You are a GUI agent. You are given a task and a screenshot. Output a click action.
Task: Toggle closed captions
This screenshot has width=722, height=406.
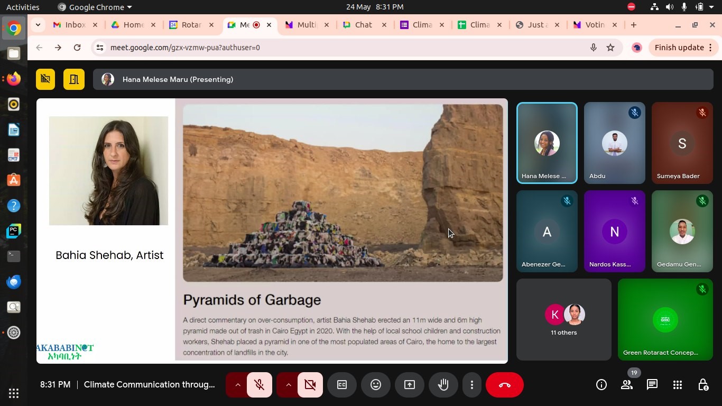coord(342,385)
